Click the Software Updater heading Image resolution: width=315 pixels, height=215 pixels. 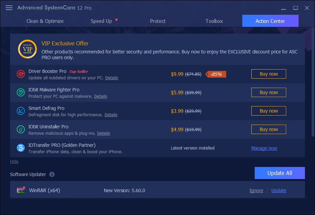[28, 174]
